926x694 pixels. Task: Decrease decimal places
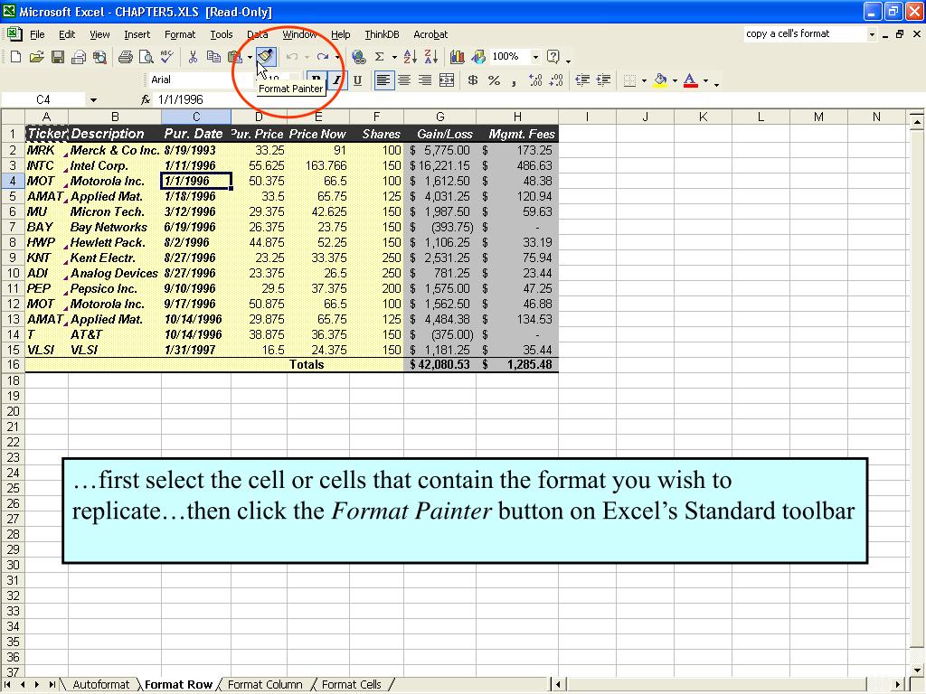(556, 80)
